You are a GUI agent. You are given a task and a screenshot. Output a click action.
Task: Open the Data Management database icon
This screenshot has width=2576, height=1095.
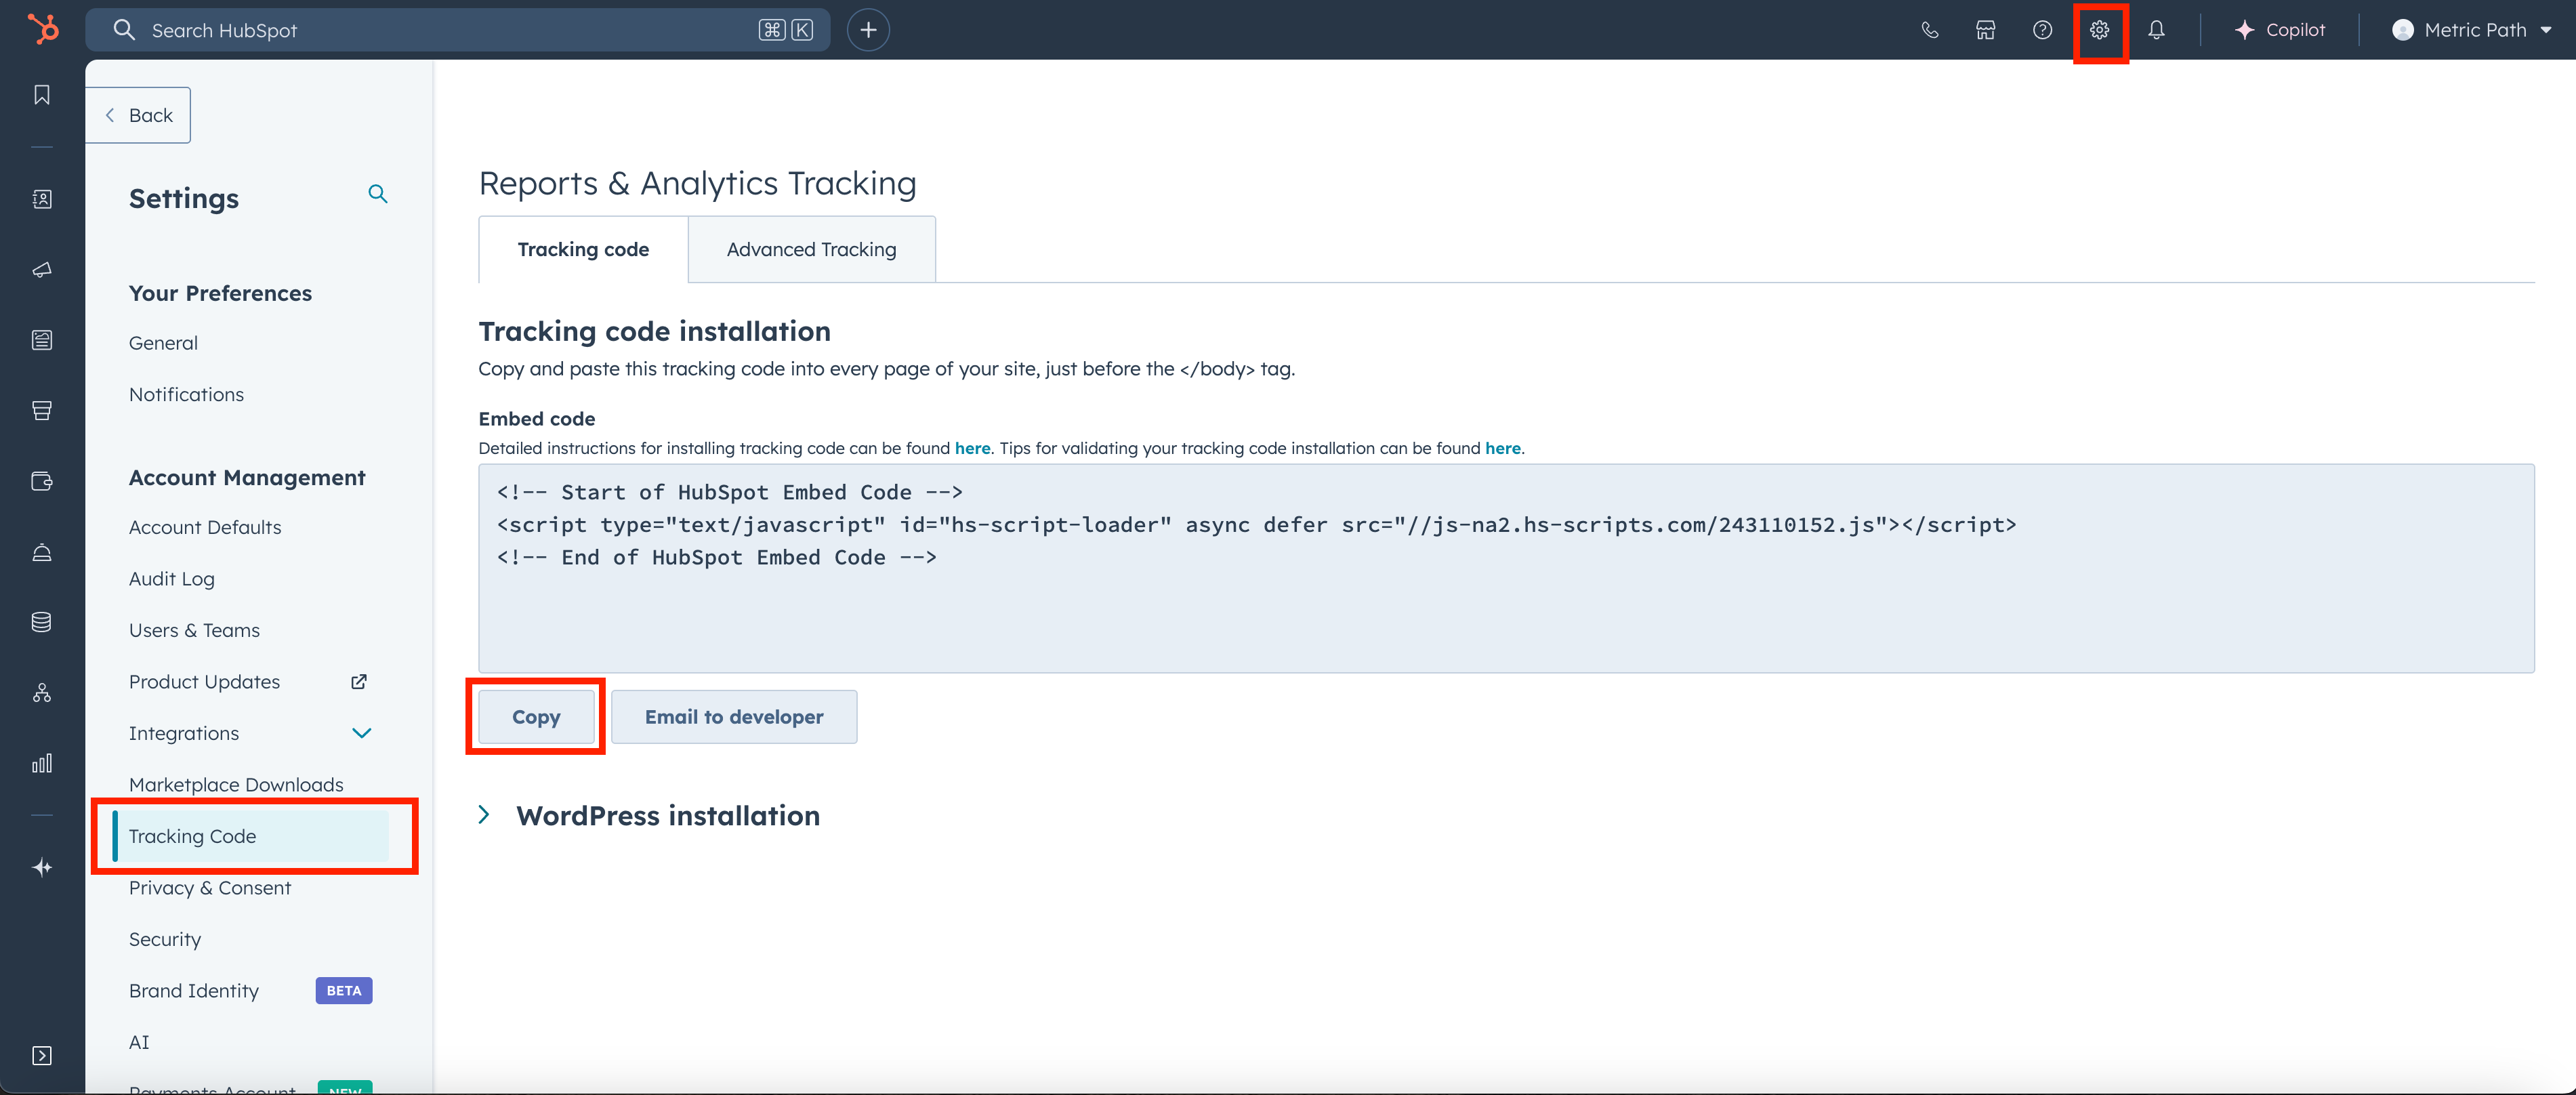42,622
